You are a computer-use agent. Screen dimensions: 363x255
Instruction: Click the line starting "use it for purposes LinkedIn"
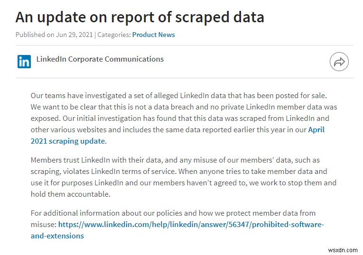(x=183, y=183)
